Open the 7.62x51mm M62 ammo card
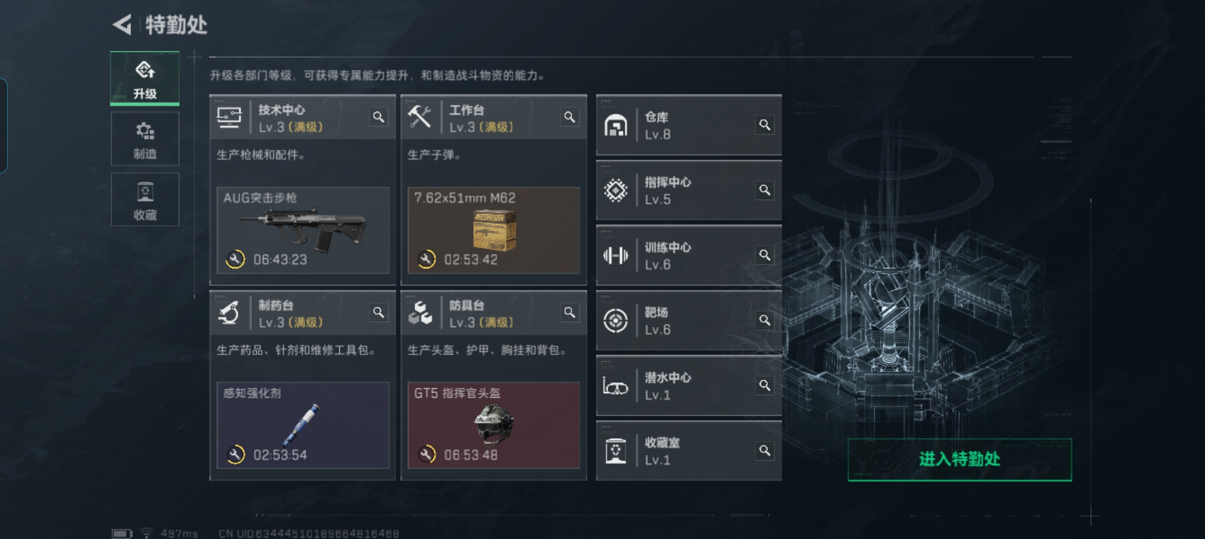1205x539 pixels. pos(494,230)
